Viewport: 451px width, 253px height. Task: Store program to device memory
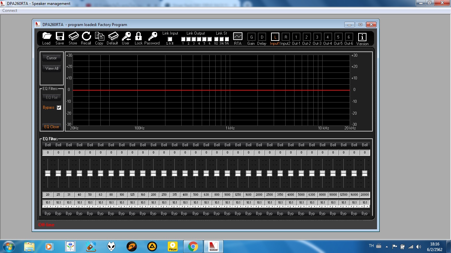[73, 38]
